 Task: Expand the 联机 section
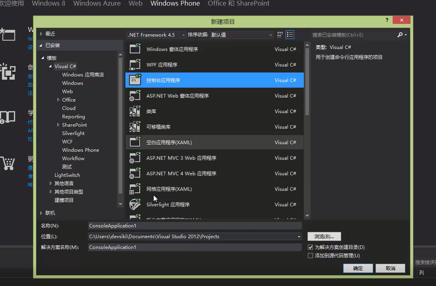41,213
